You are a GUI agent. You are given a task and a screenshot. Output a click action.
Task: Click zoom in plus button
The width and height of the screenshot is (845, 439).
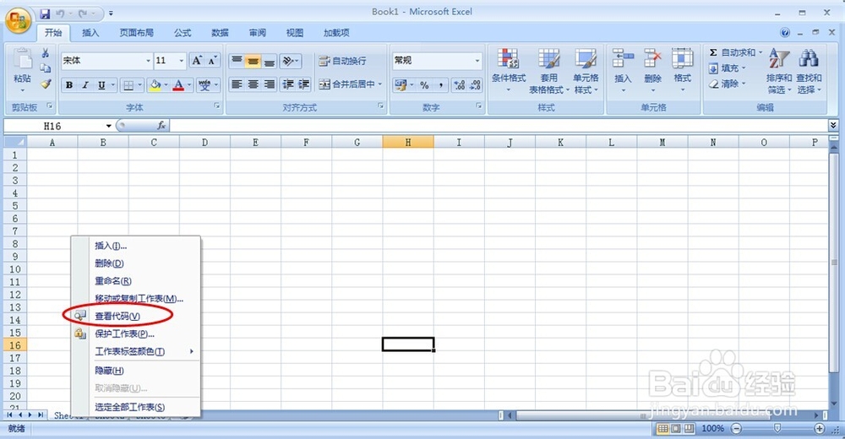click(x=819, y=429)
